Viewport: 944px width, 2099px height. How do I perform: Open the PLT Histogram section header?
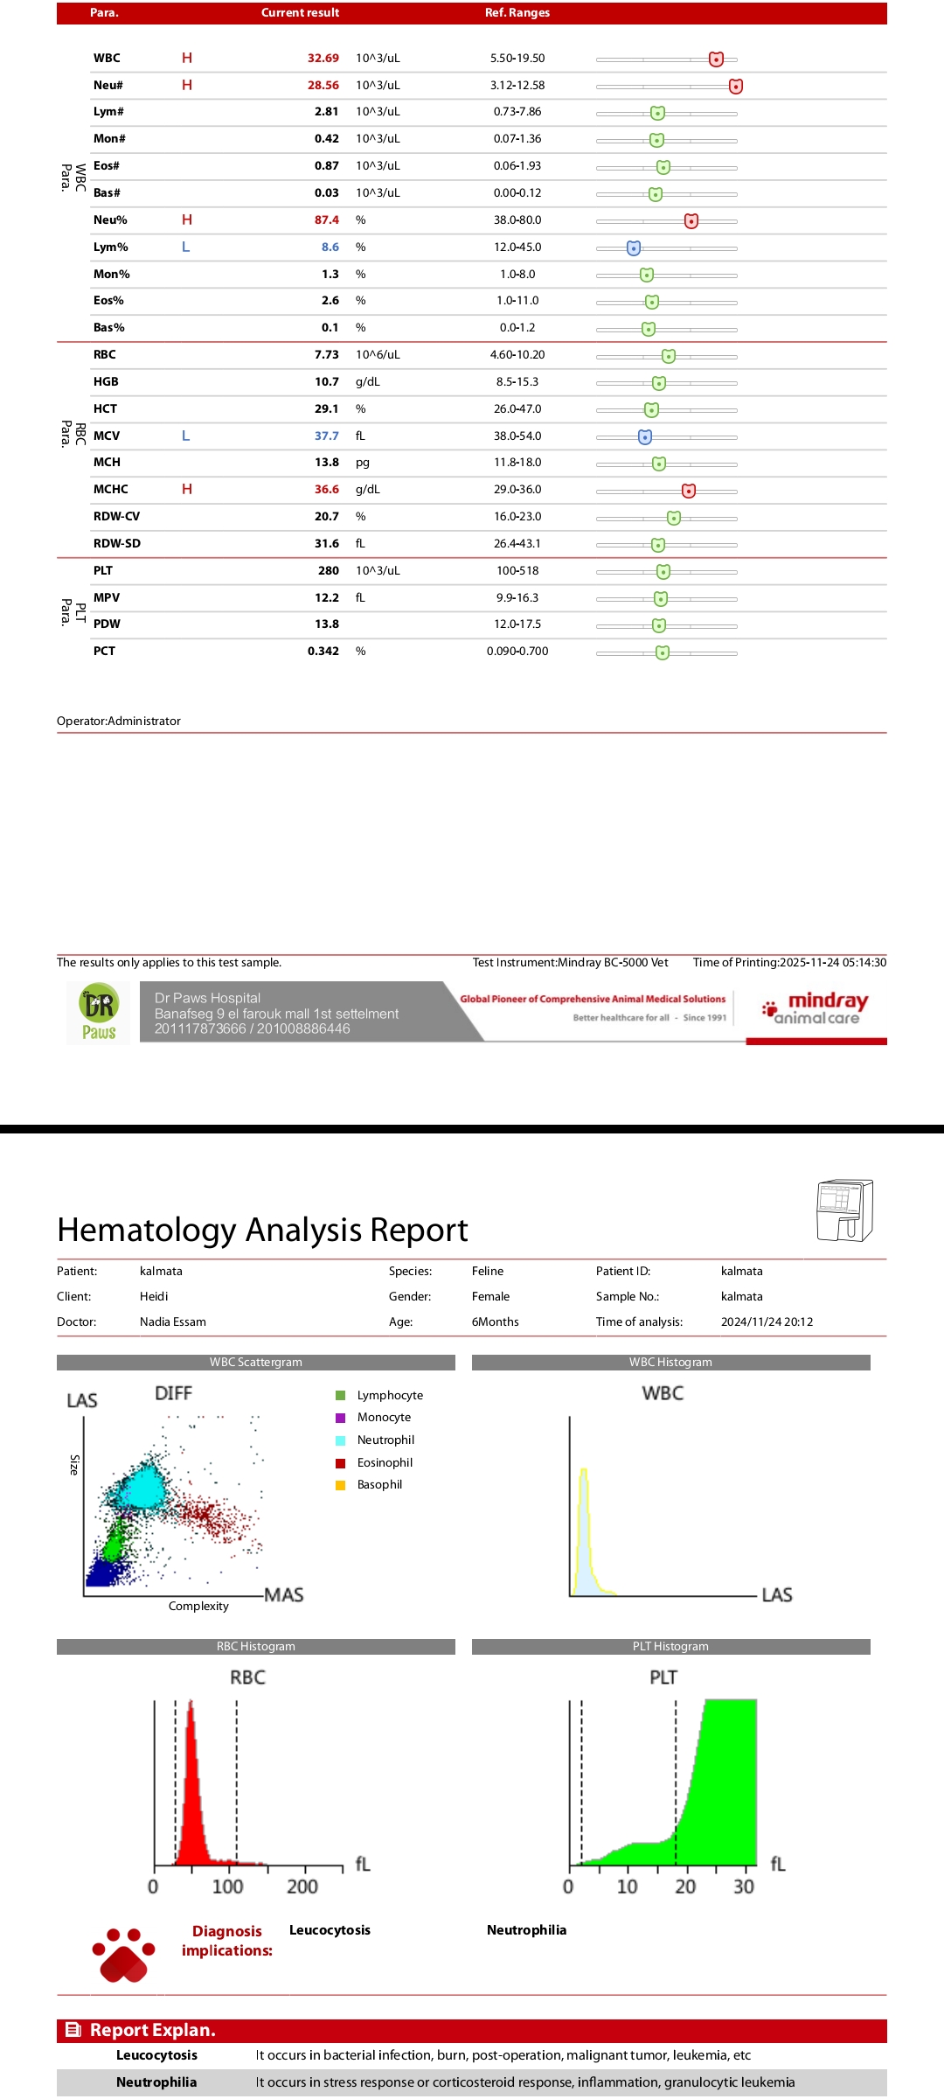click(670, 1647)
